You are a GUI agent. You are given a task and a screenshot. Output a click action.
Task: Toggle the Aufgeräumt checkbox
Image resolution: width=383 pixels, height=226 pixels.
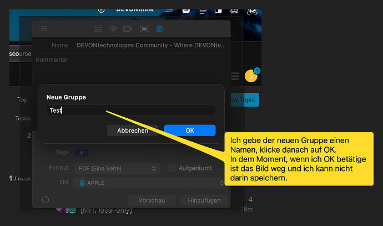172,168
